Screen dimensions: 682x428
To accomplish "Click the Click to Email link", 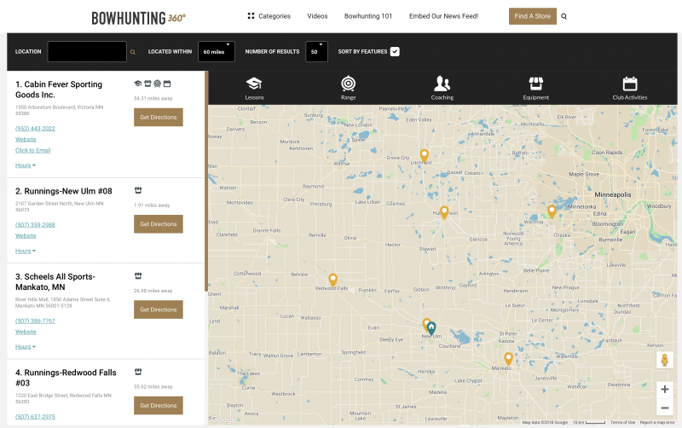I will point(33,150).
